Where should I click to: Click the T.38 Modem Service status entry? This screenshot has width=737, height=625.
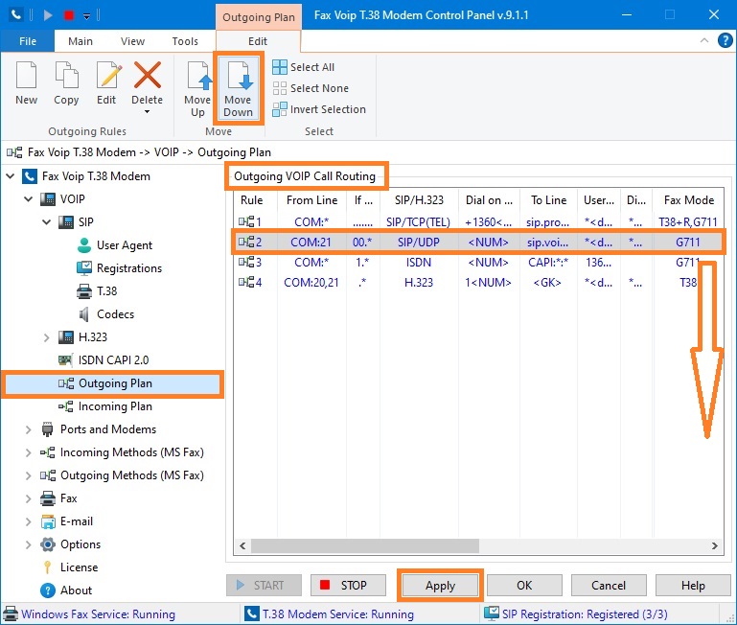pyautogui.click(x=330, y=614)
